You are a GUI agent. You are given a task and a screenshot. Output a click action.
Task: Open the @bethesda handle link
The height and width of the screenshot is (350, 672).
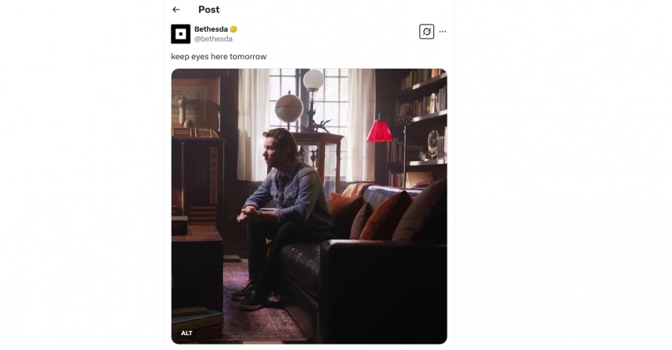(213, 39)
